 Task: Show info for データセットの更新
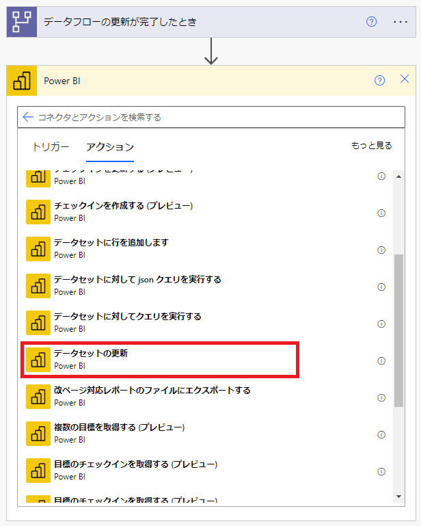(381, 360)
